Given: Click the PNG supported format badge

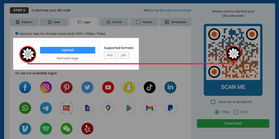Looking at the screenshot, I should [x=110, y=55].
